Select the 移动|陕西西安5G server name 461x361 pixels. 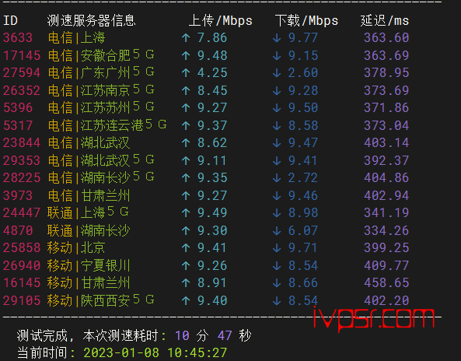pos(100,300)
